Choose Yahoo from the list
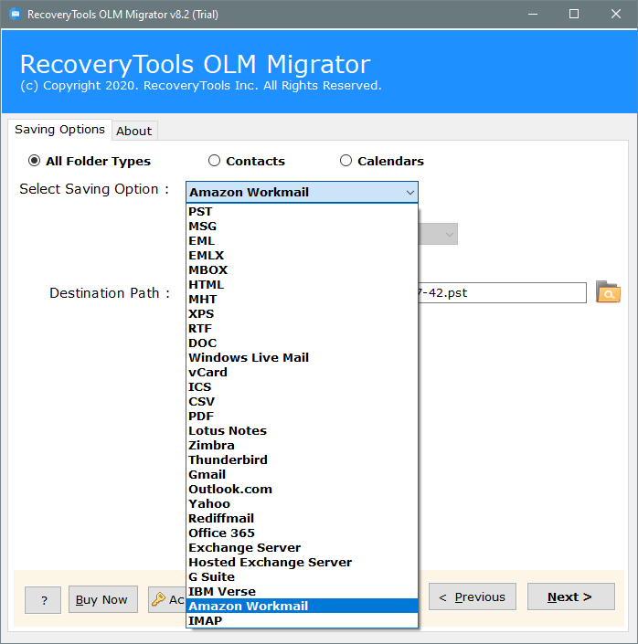 coord(303,504)
